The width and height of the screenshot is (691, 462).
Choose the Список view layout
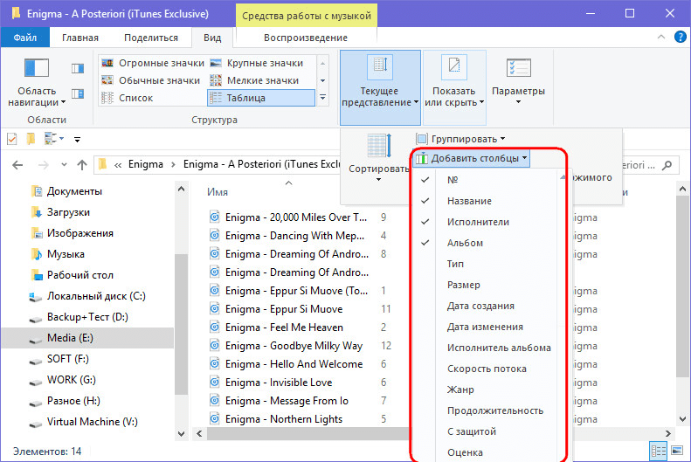click(128, 98)
